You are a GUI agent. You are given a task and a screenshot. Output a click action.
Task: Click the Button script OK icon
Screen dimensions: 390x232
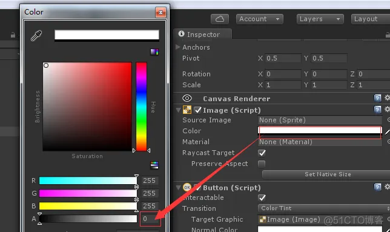(x=187, y=187)
